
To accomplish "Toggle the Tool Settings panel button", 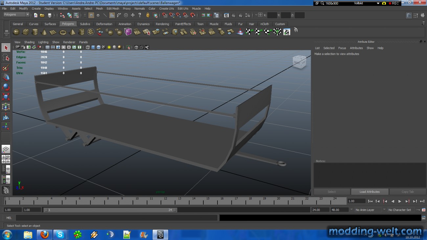I will pyautogui.click(x=416, y=15).
